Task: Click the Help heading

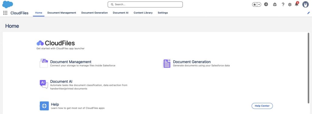Action: pyautogui.click(x=55, y=104)
